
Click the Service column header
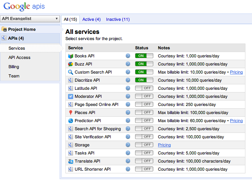coord(75,48)
